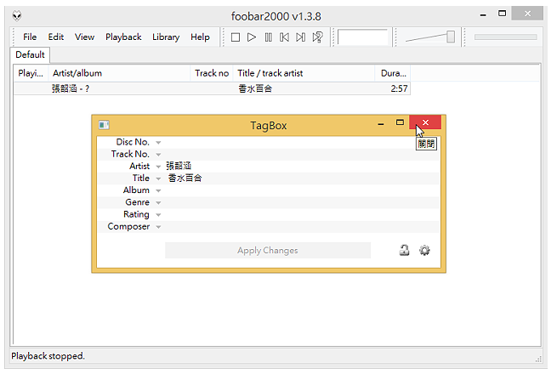The width and height of the screenshot is (557, 374).
Task: Open the Playback menu
Action: pyautogui.click(x=123, y=37)
